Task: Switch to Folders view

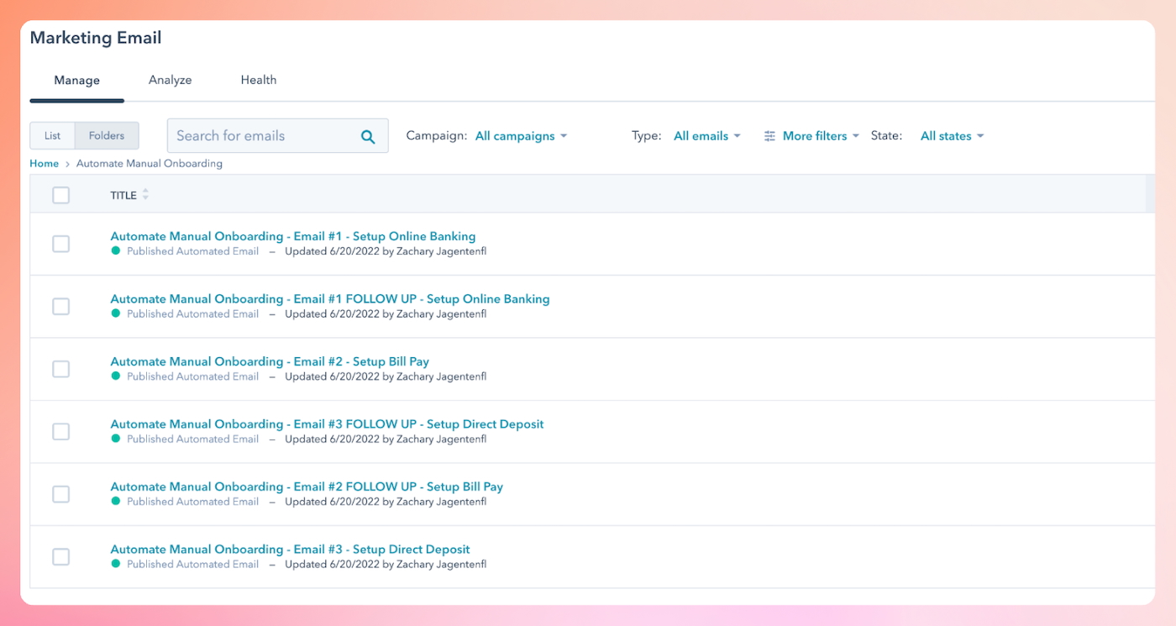Action: [107, 136]
